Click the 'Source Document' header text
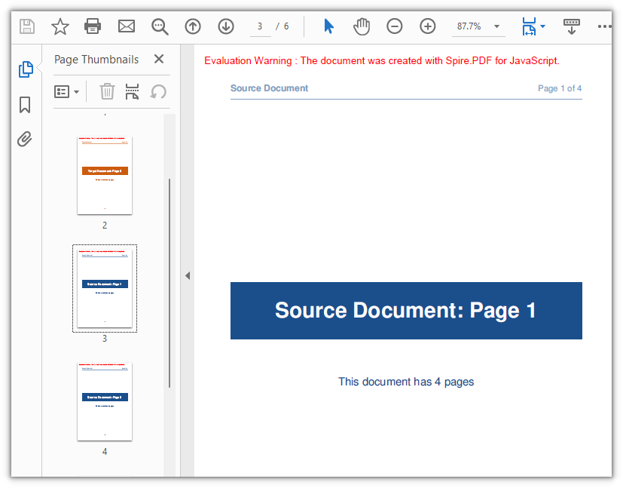The image size is (623, 488). click(270, 88)
